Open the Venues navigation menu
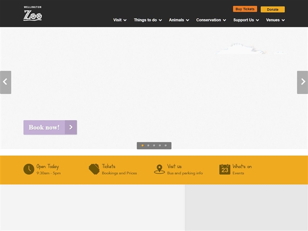Image resolution: width=308 pixels, height=231 pixels. pos(275,20)
